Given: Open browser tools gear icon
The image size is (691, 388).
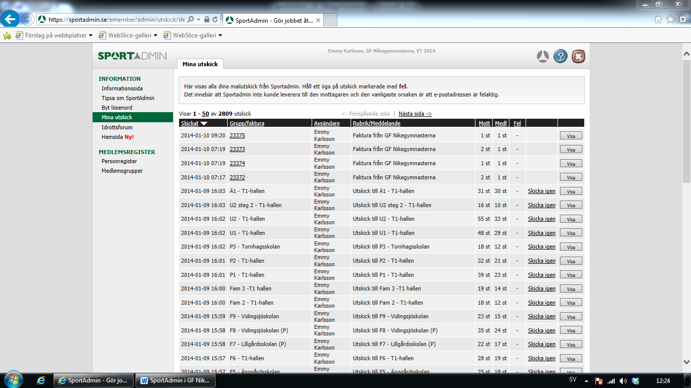Looking at the screenshot, I should tap(682, 20).
